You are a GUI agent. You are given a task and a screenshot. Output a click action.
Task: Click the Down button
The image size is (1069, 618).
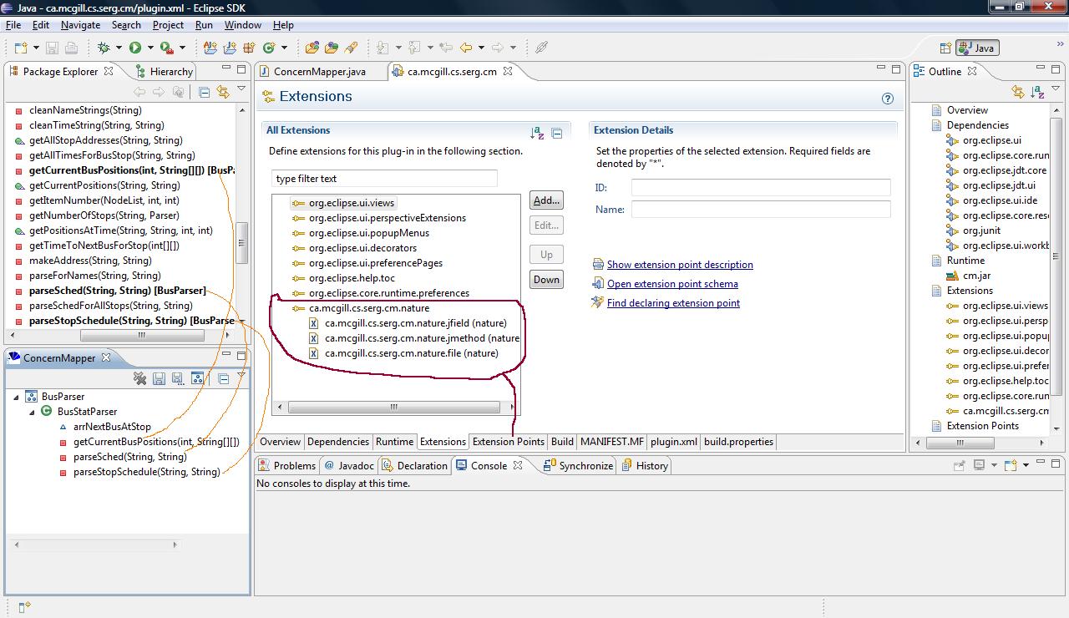[x=546, y=280]
